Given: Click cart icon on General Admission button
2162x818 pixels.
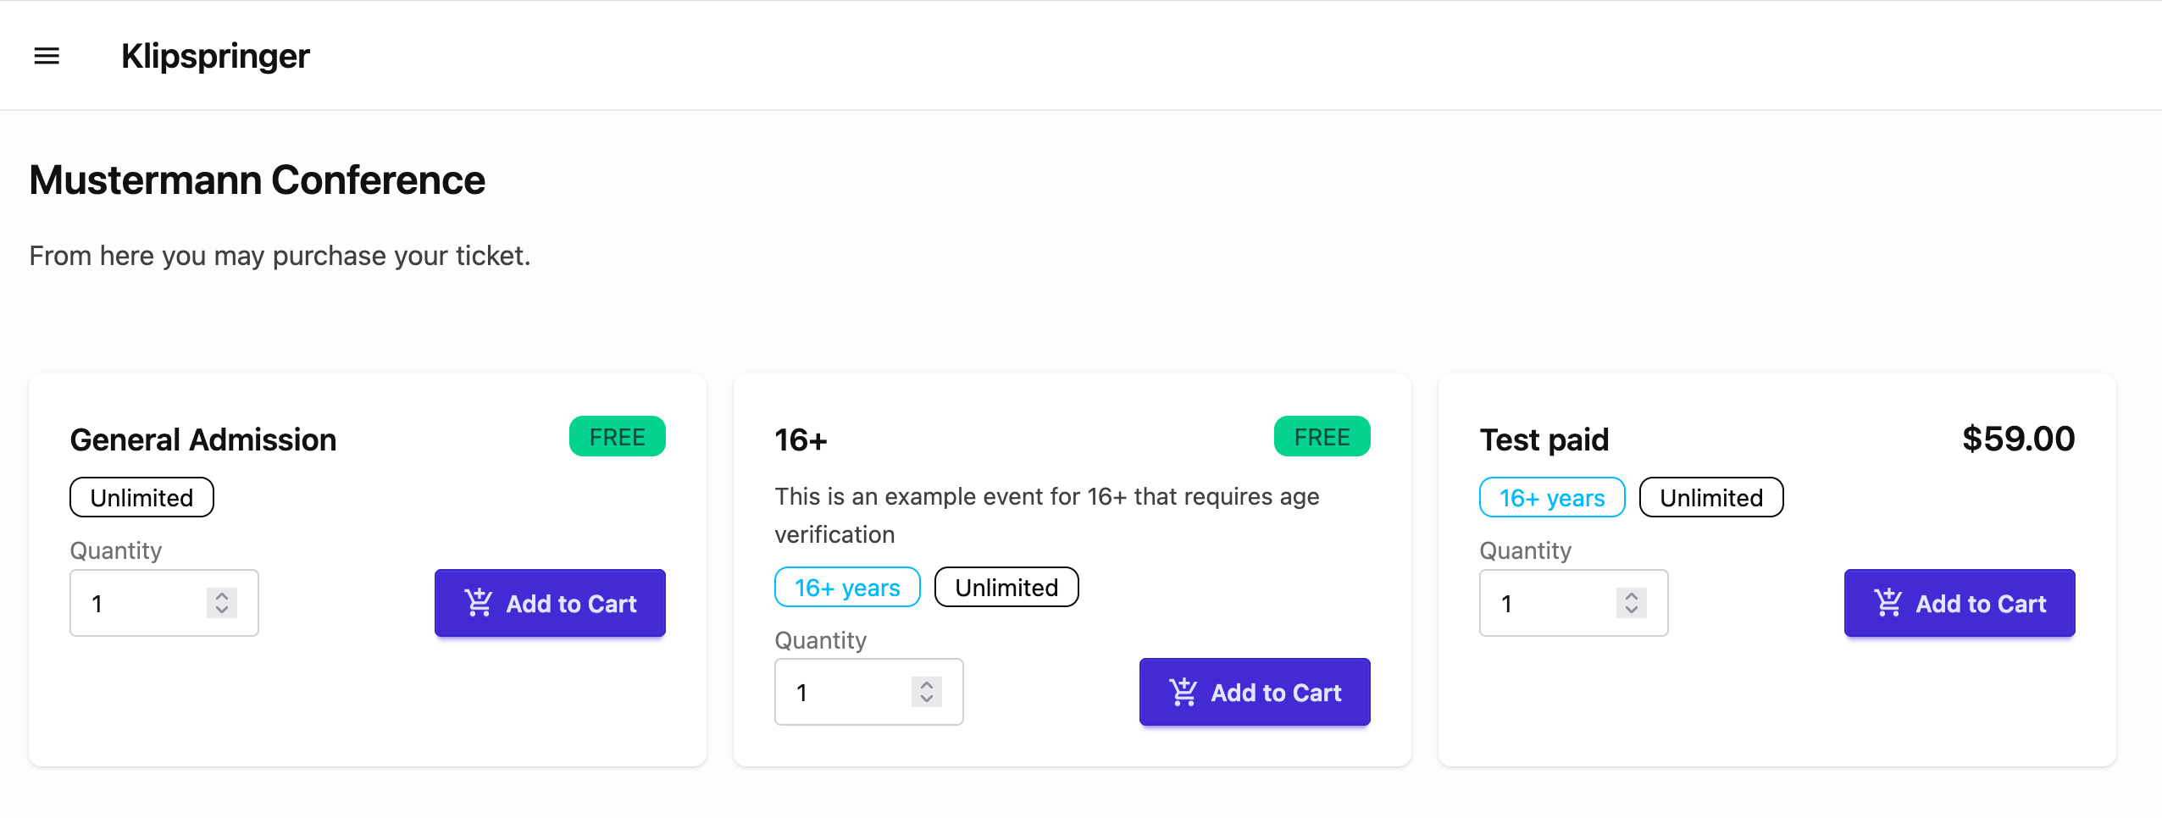Looking at the screenshot, I should tap(479, 603).
